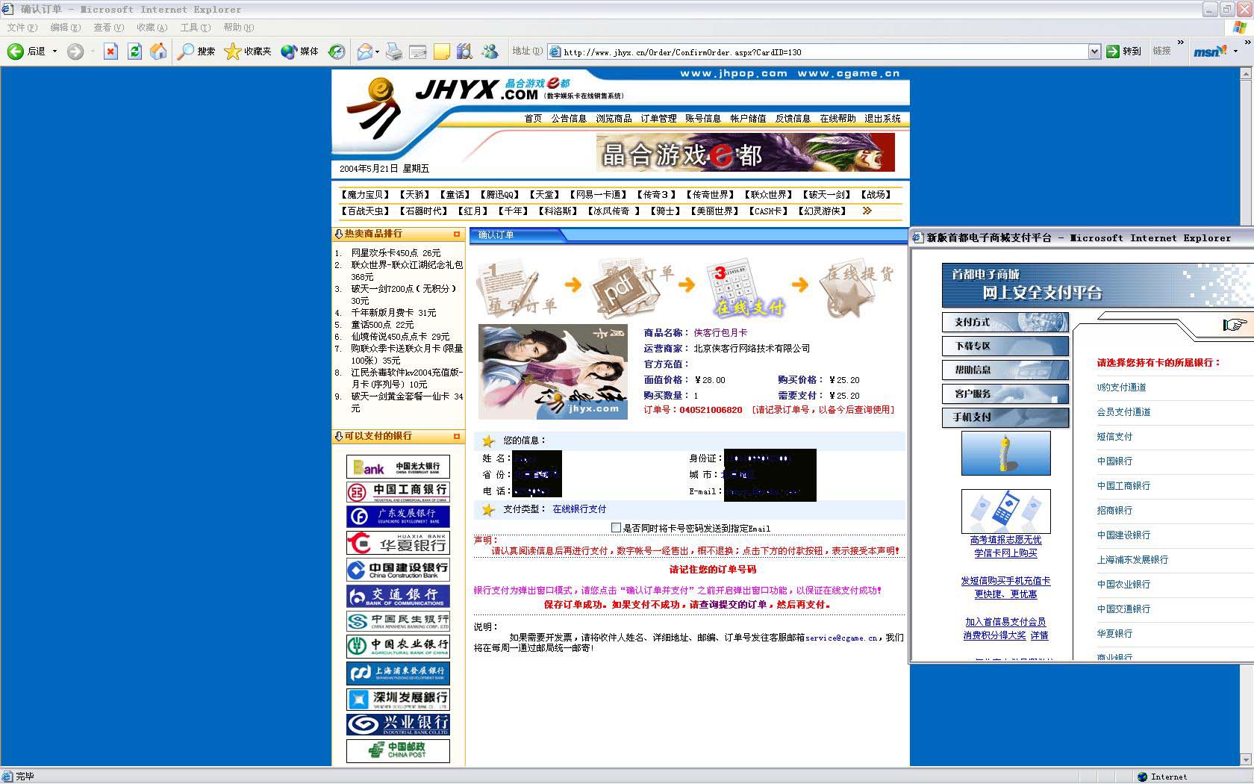Open the 【魔力宝贝】 game category
Image resolution: width=1254 pixels, height=784 pixels.
[365, 195]
